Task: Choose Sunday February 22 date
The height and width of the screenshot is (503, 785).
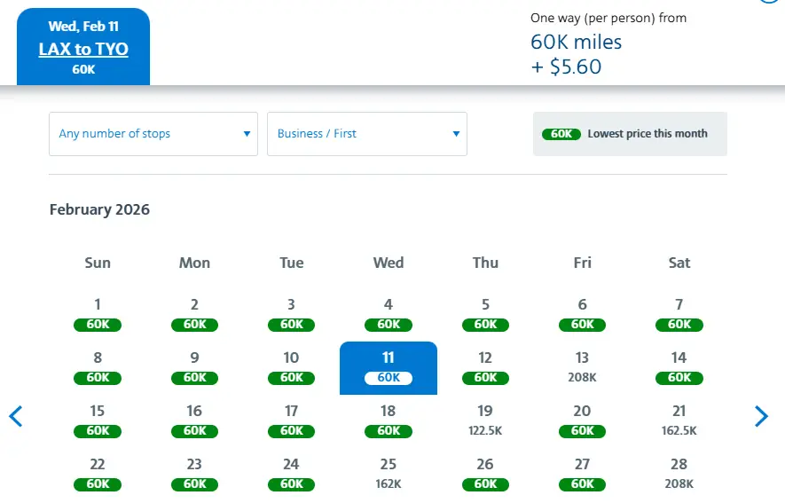Action: (98, 474)
